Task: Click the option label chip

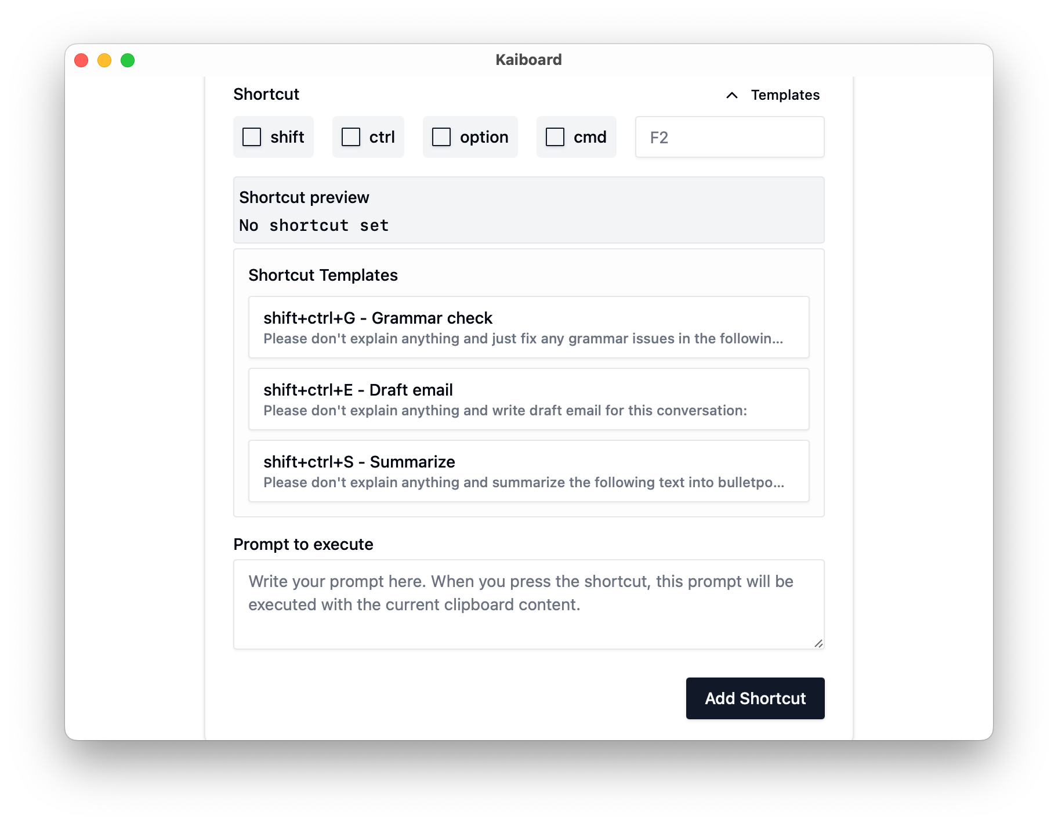Action: point(470,137)
